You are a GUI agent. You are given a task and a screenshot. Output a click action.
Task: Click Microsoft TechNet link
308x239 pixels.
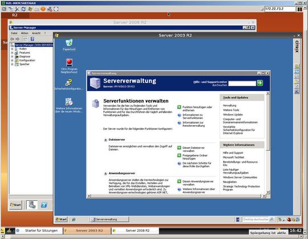pyautogui.click(x=233, y=157)
